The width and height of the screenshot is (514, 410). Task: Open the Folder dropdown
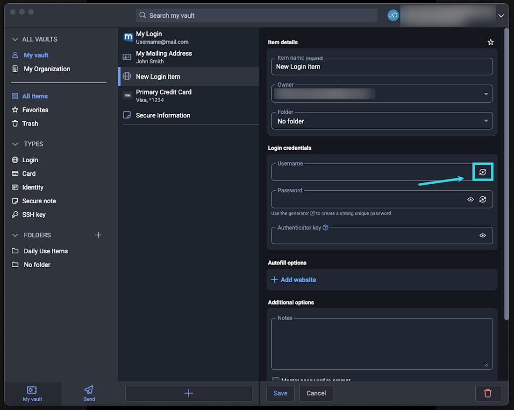pos(382,121)
